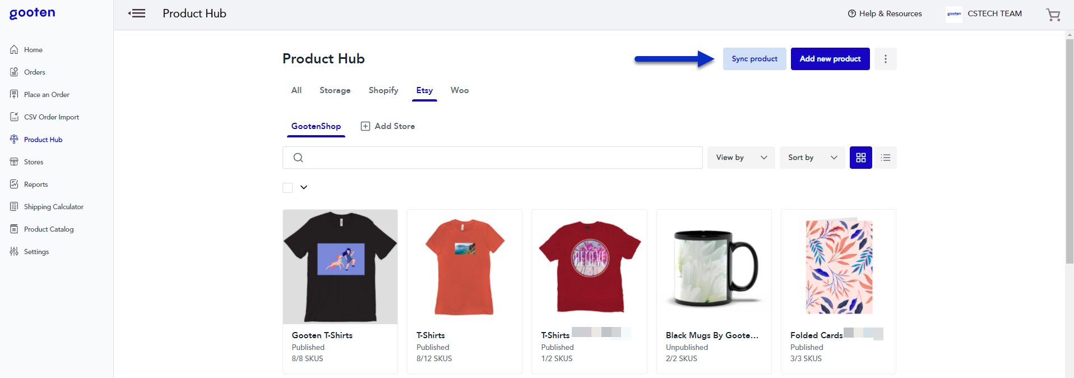Select the Storage tab
The image size is (1074, 378).
[335, 90]
